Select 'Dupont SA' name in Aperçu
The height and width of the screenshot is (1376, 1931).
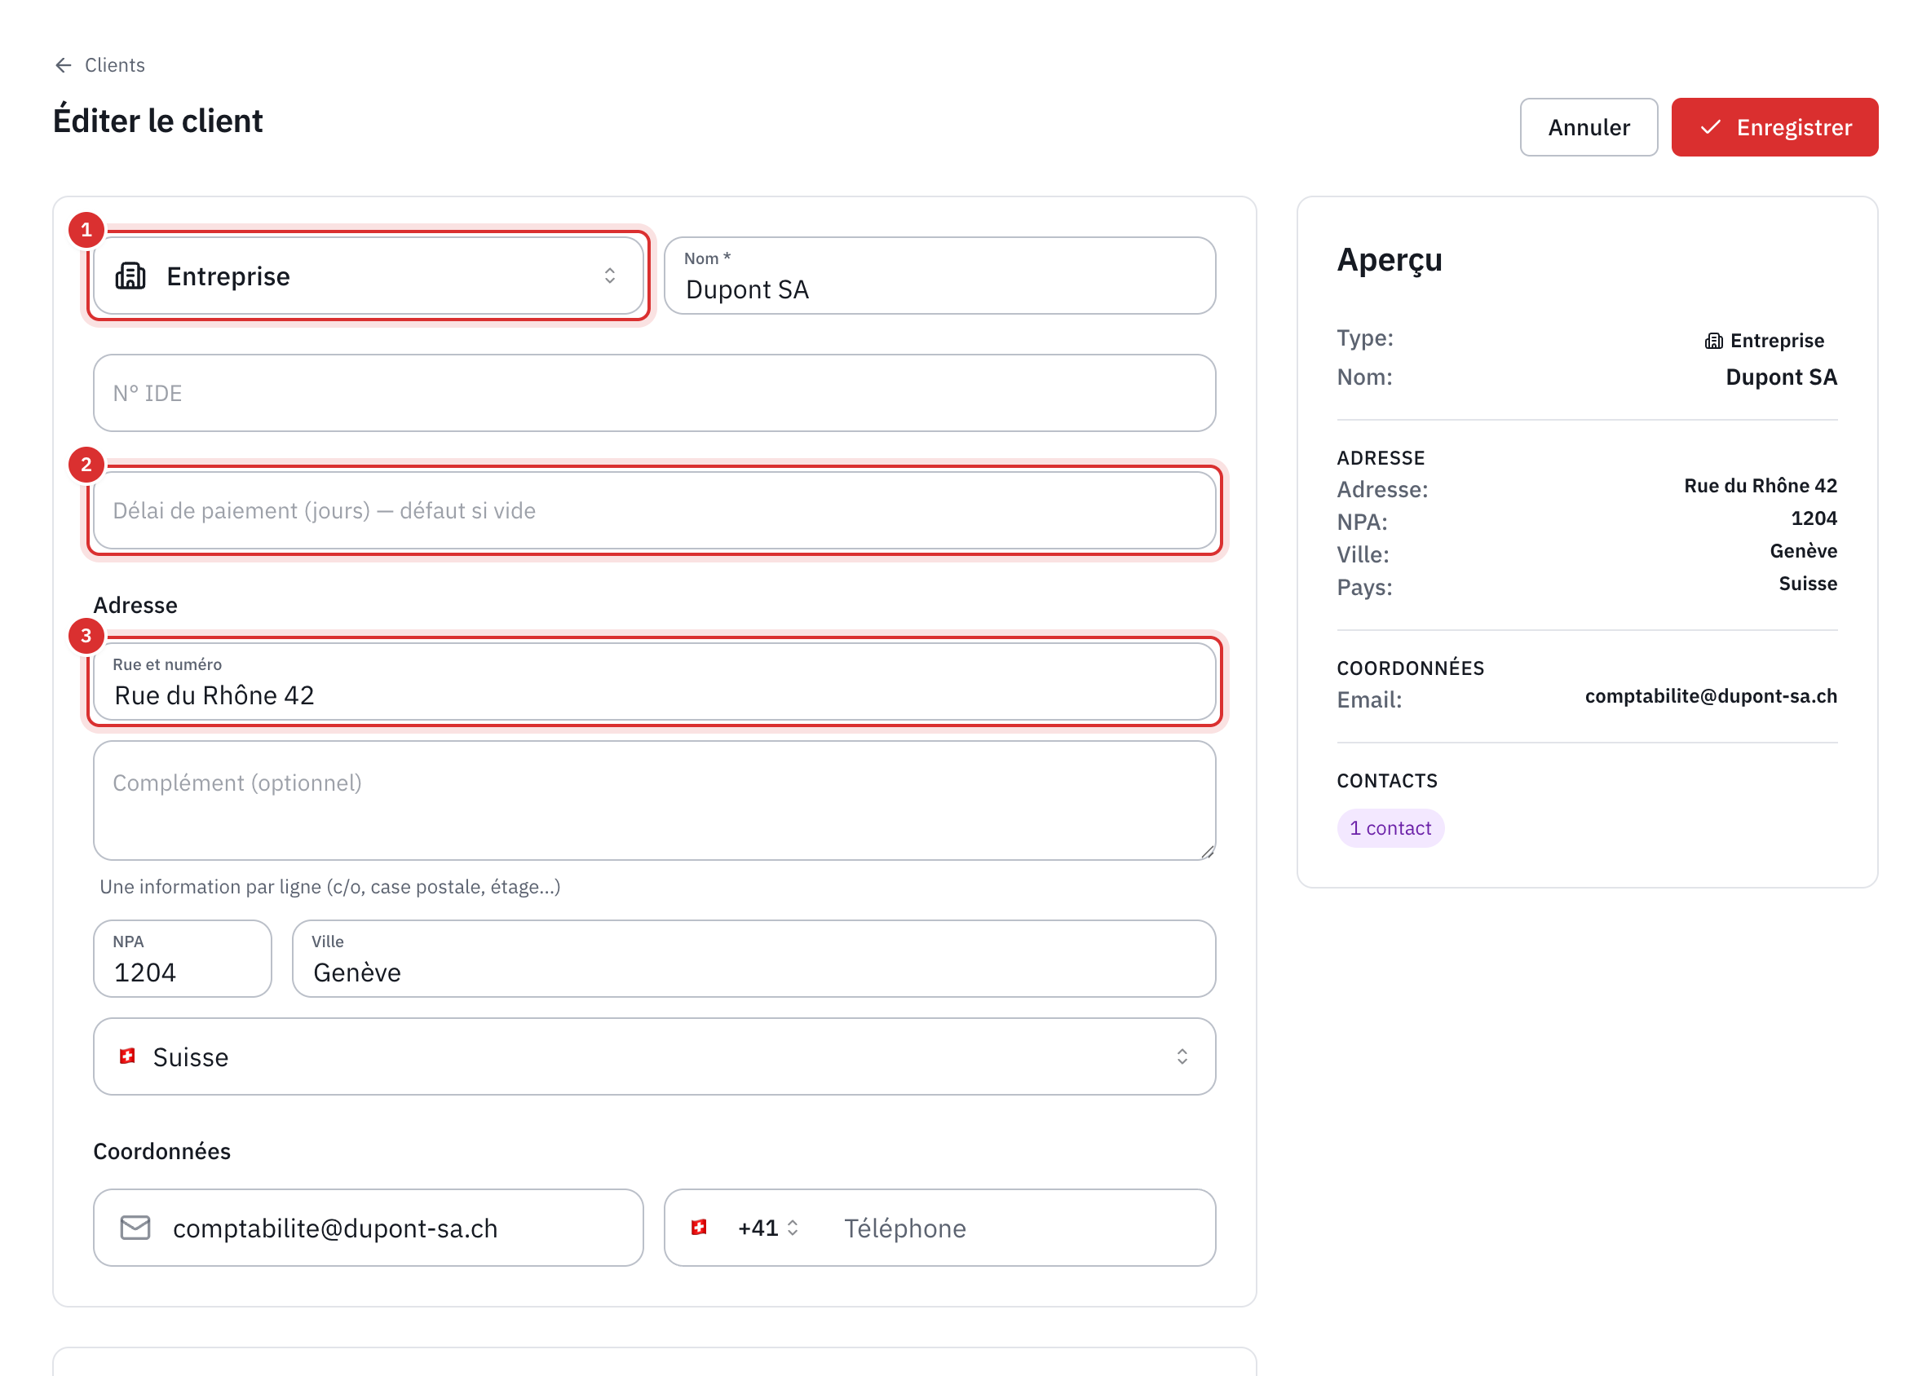pos(1781,377)
